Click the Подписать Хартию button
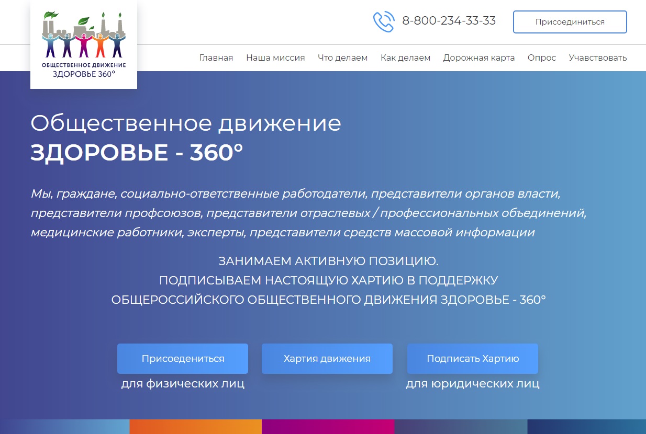 click(x=473, y=359)
